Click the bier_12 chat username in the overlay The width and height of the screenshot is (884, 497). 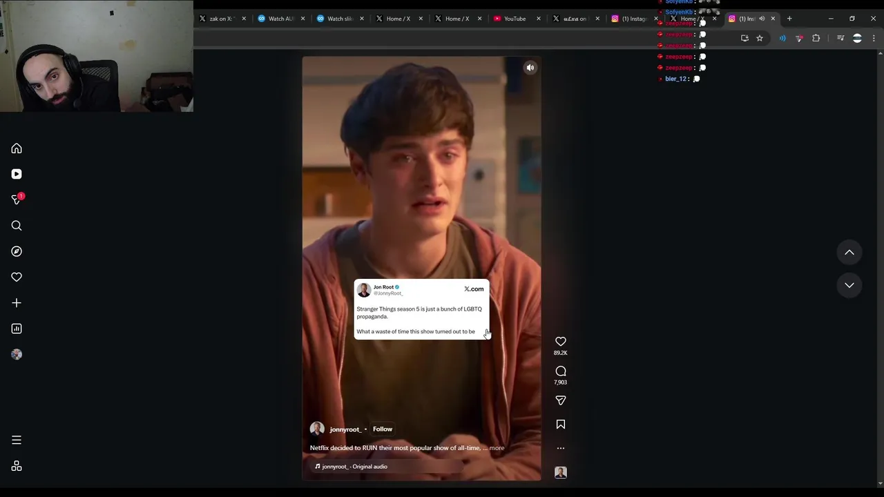(x=675, y=79)
